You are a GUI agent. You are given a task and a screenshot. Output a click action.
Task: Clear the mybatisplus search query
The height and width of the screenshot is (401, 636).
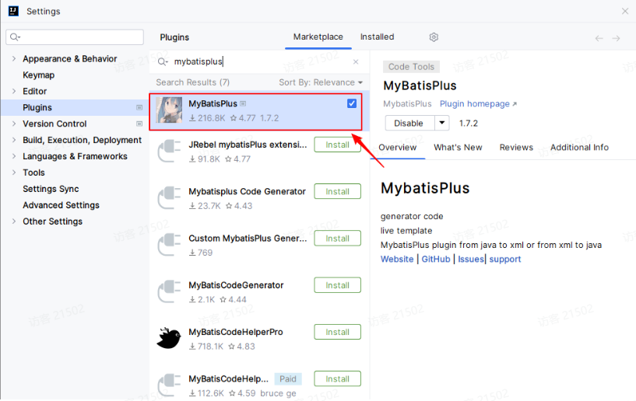[x=356, y=61]
